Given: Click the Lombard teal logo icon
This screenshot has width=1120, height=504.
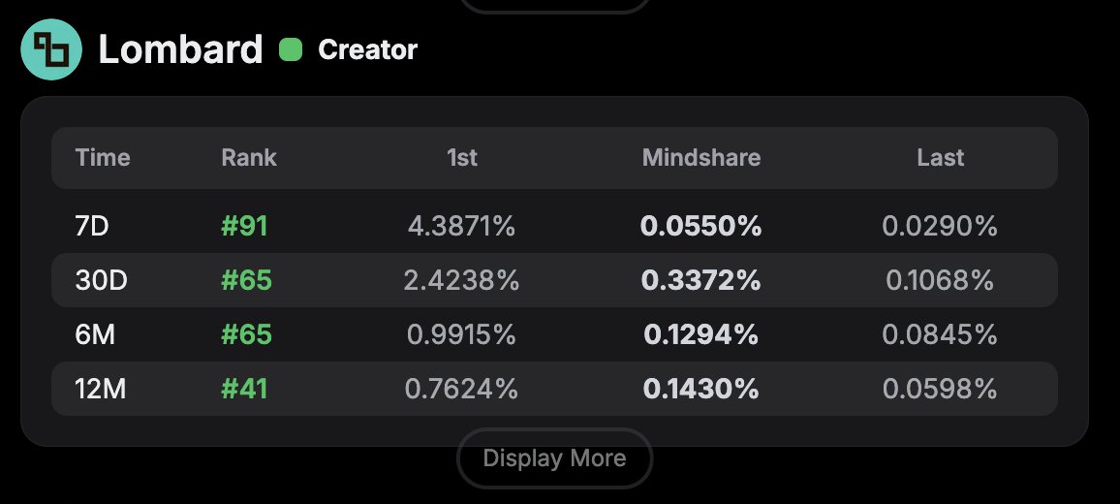Looking at the screenshot, I should pyautogui.click(x=51, y=49).
